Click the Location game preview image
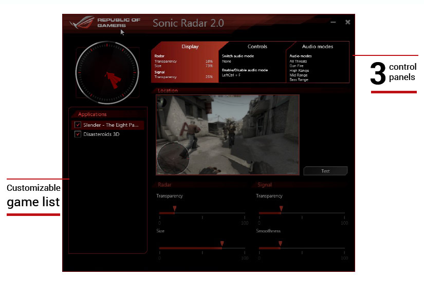 227,135
